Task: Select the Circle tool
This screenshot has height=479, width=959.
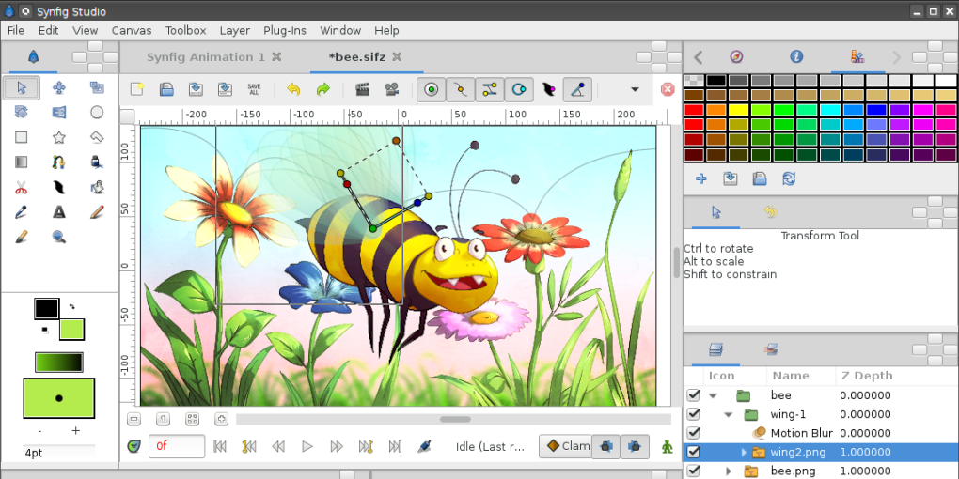Action: 97,113
